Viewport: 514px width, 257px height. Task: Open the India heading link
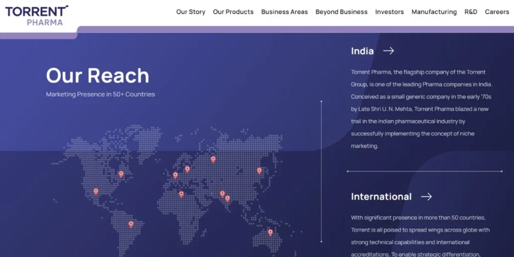pyautogui.click(x=362, y=51)
